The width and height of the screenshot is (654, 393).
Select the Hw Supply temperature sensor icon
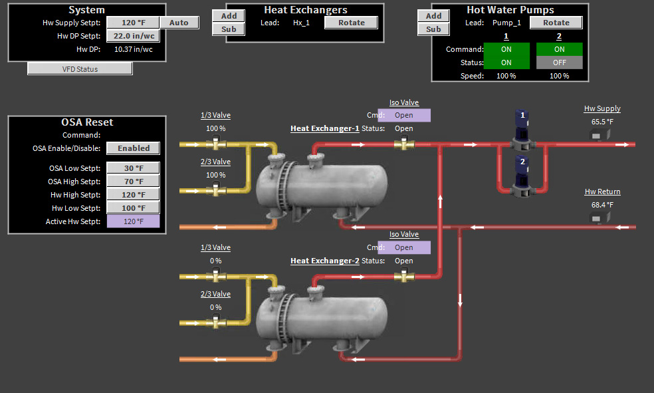[596, 136]
